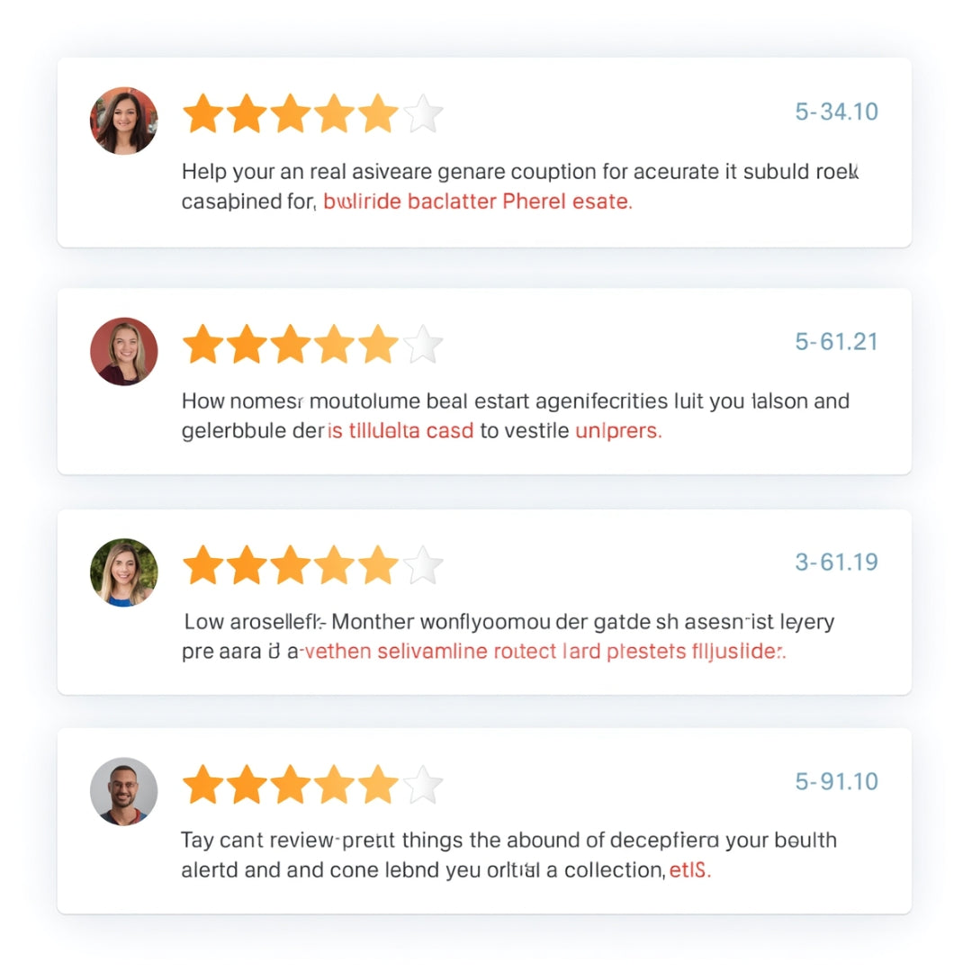Screen dimensions: 972x972
Task: Open the second review card
Action: [x=486, y=378]
